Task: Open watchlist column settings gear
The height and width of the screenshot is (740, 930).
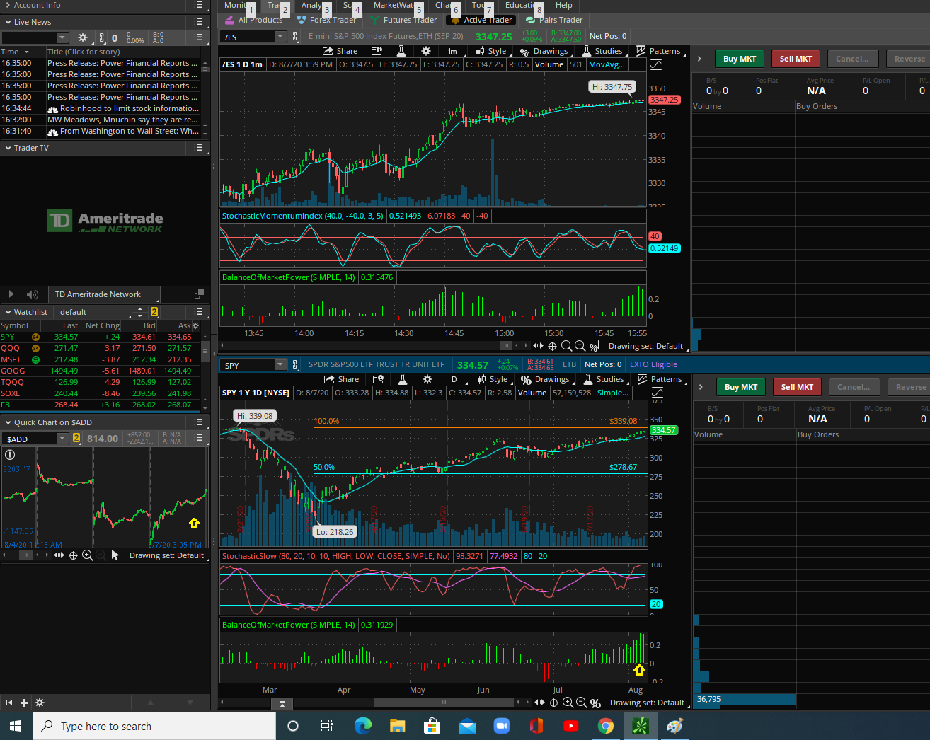Action: tap(196, 325)
